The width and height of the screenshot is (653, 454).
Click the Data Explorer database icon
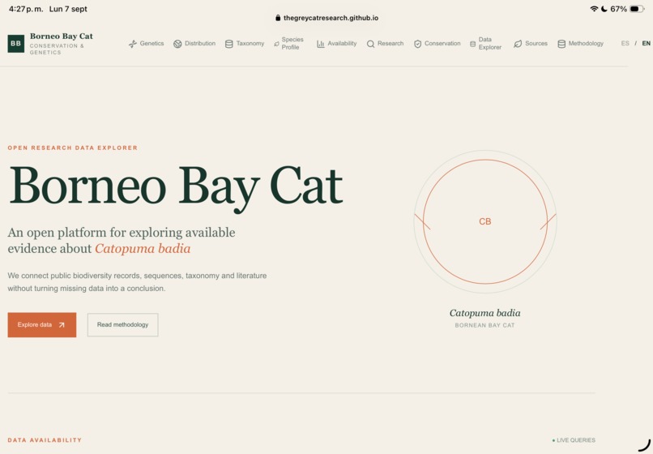click(x=472, y=44)
